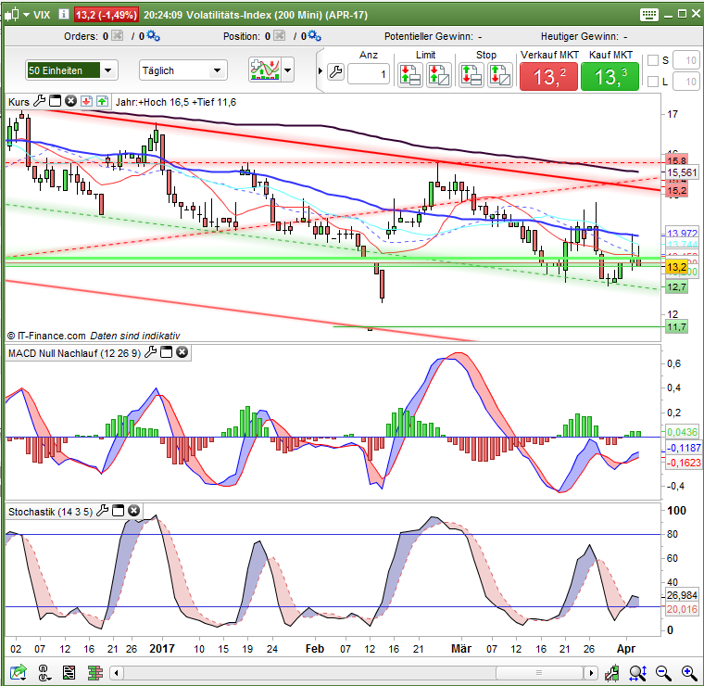Click the chart export icon at the bottom left

(x=19, y=673)
